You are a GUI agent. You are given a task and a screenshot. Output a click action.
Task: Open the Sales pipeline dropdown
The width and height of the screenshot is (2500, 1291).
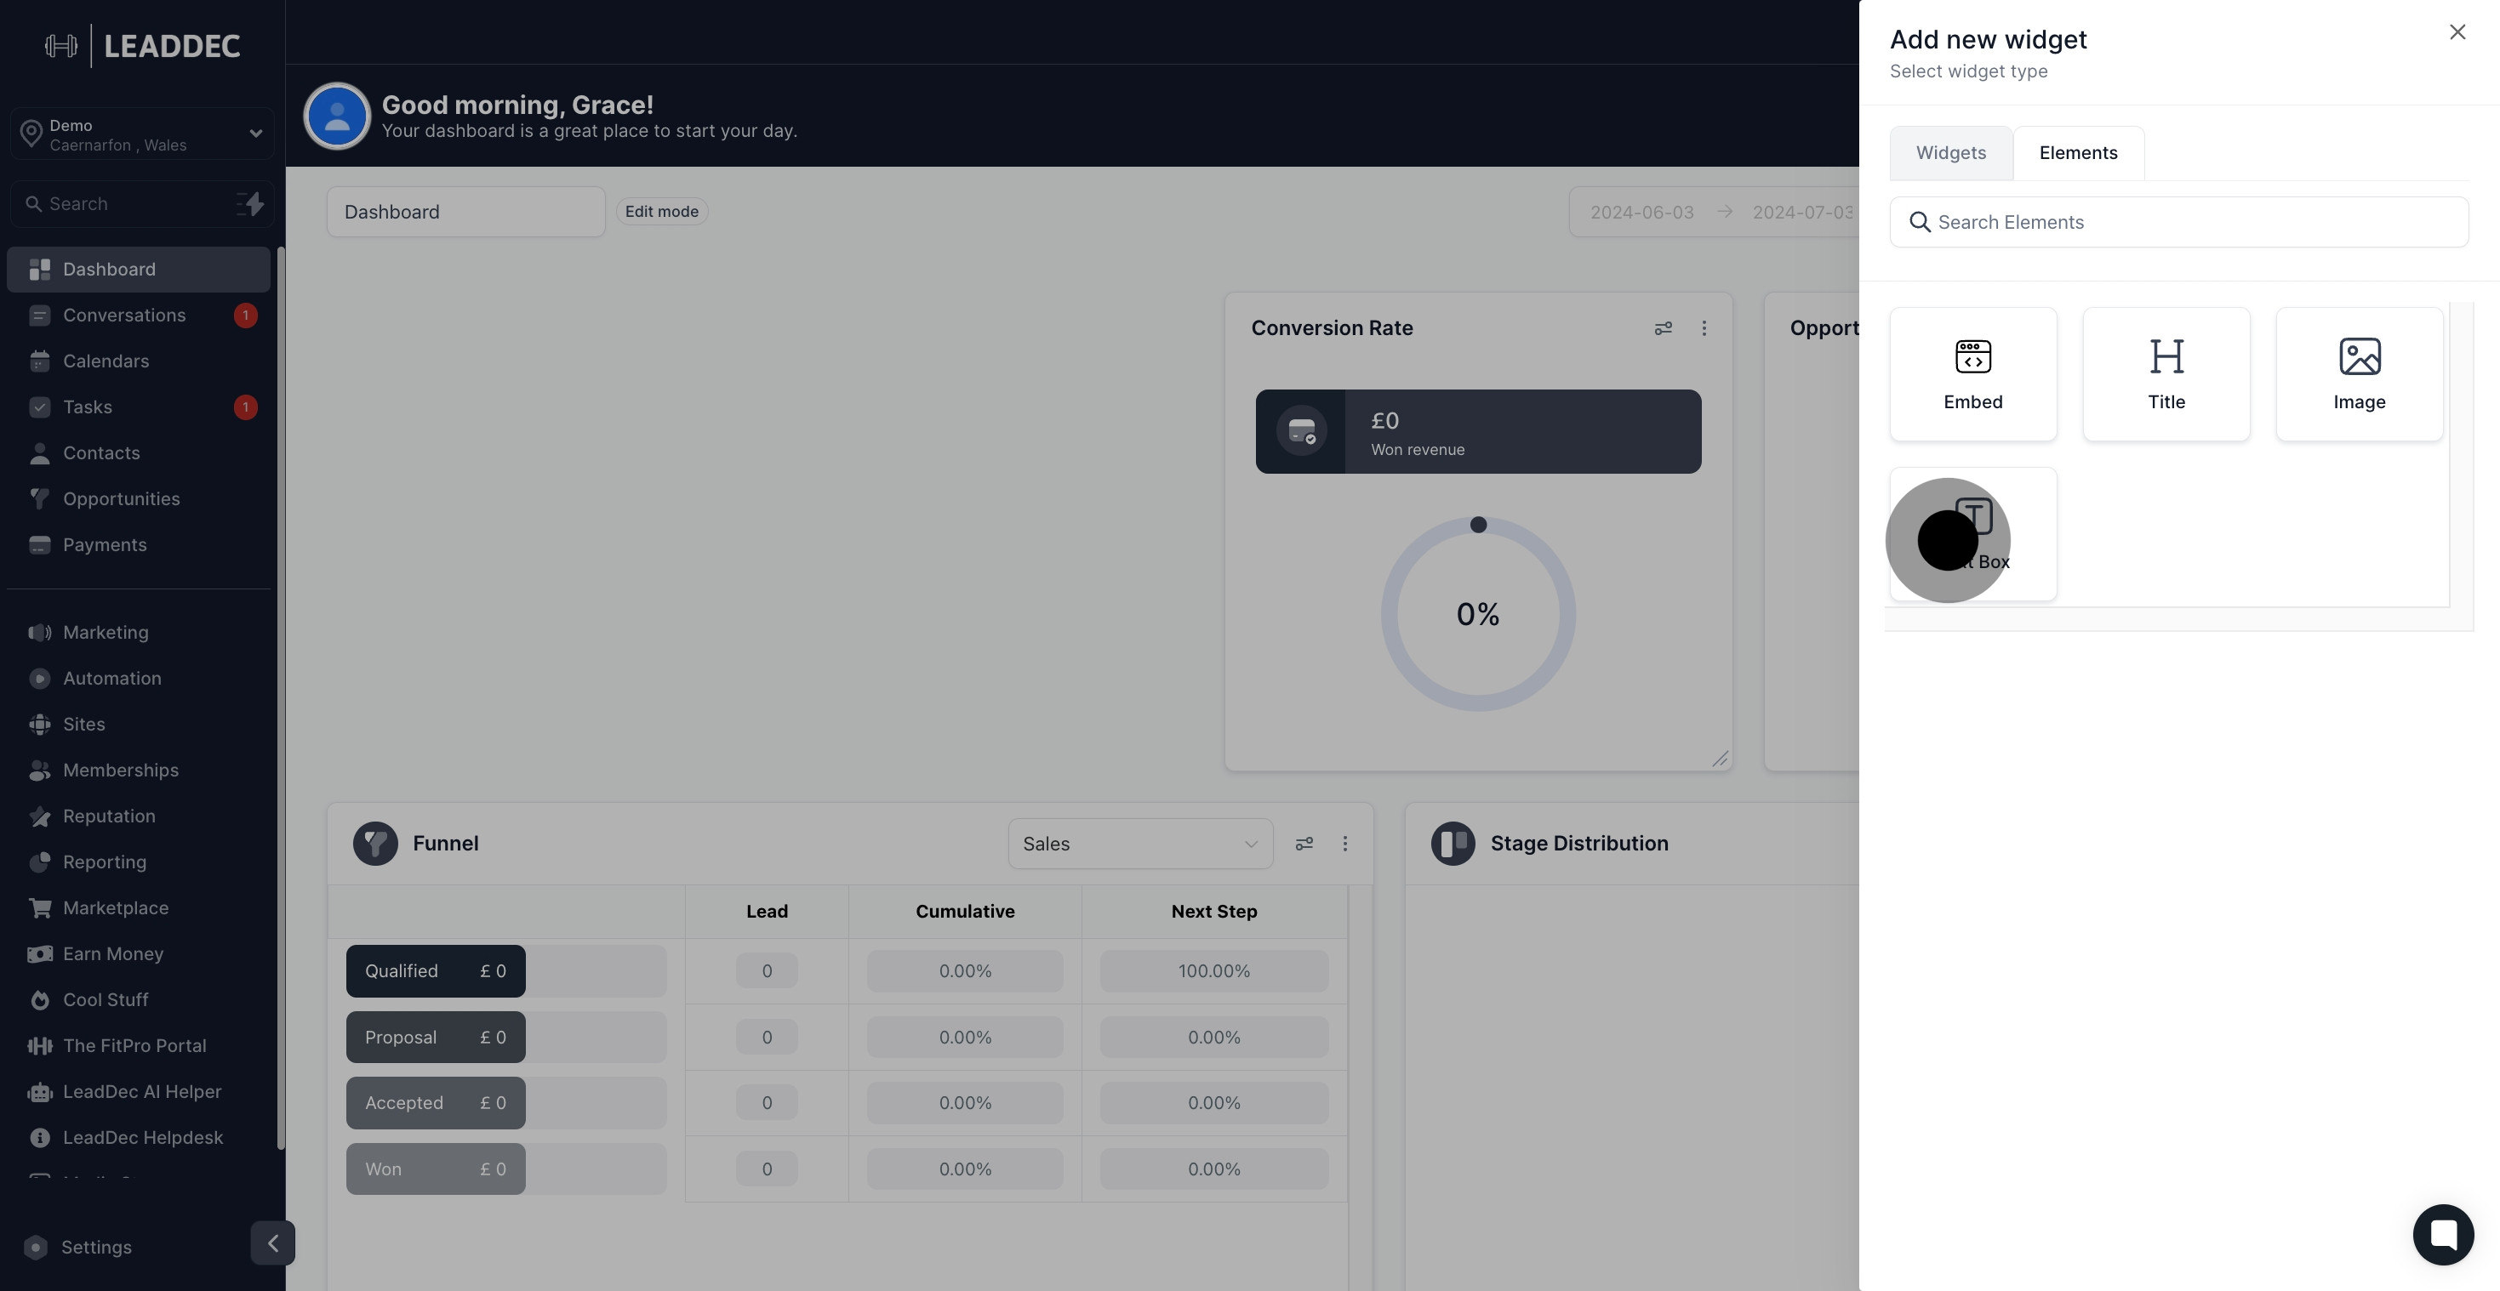[1140, 844]
